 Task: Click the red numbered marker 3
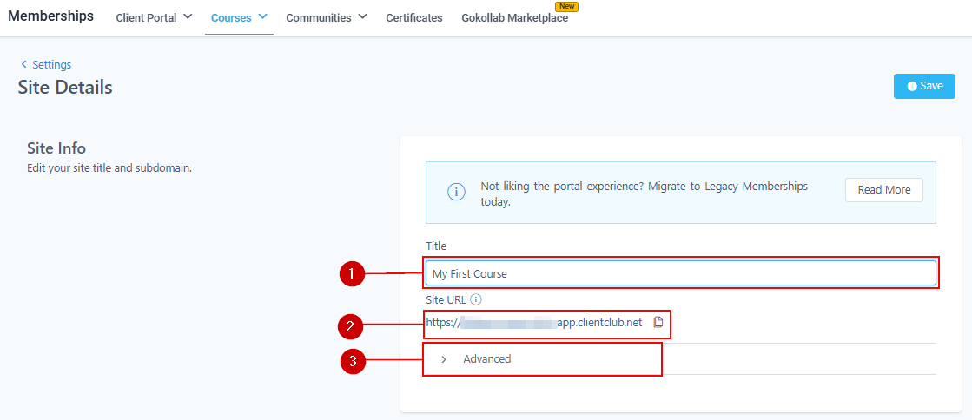[x=351, y=362]
